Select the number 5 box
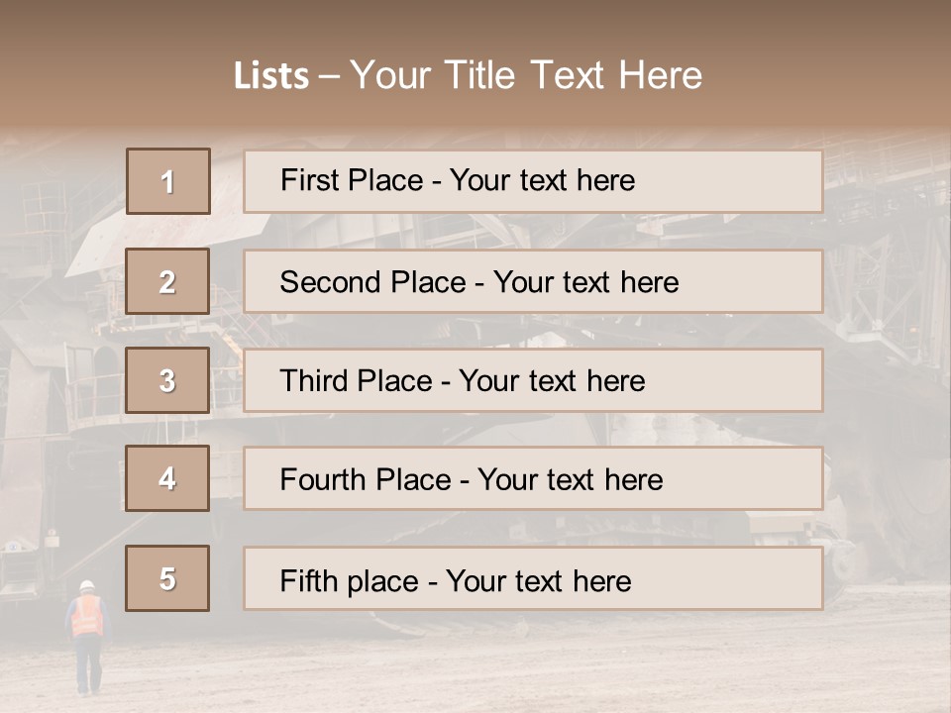The height and width of the screenshot is (713, 951). click(167, 578)
